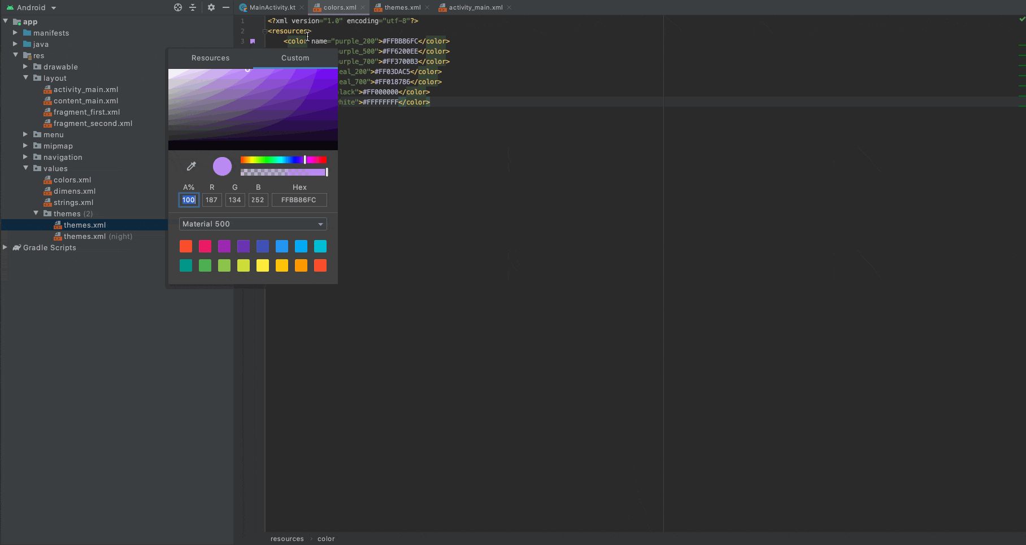Open the Material 500 palette dropdown

253,224
